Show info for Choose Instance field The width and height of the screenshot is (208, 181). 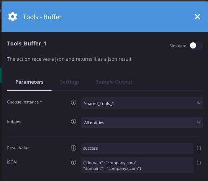[74, 102]
